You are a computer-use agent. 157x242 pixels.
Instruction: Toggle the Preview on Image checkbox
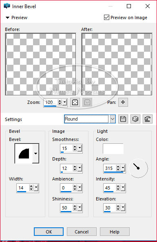click(x=106, y=17)
